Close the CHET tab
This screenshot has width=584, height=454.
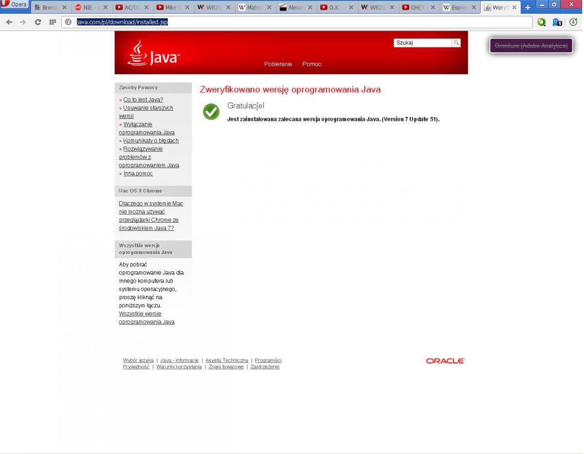pyautogui.click(x=433, y=8)
